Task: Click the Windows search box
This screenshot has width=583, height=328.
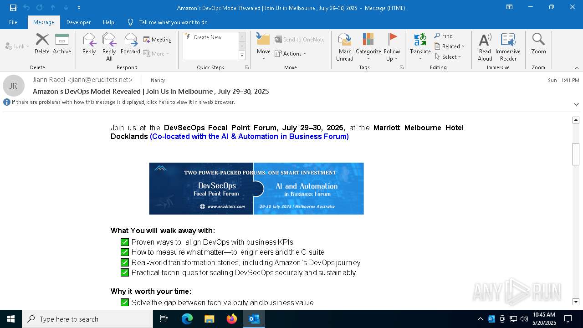Action: (87, 319)
